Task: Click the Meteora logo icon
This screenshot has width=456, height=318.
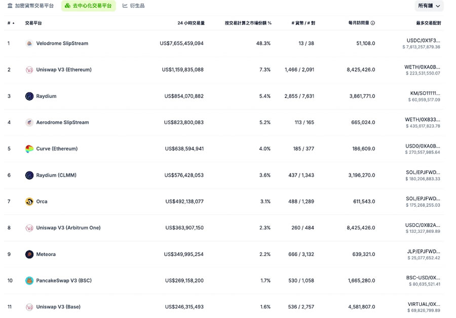Action: point(29,254)
